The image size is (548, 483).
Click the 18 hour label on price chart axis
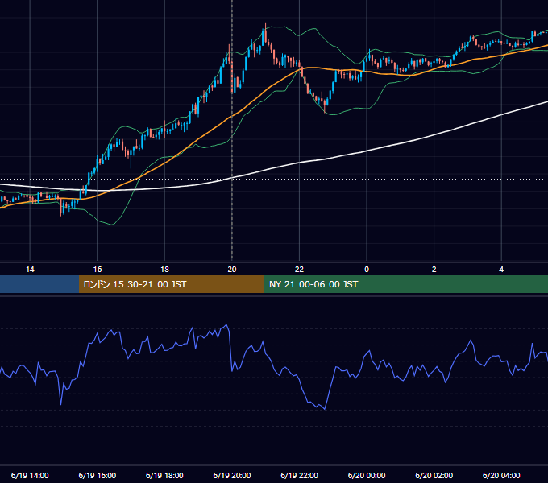coord(164,270)
